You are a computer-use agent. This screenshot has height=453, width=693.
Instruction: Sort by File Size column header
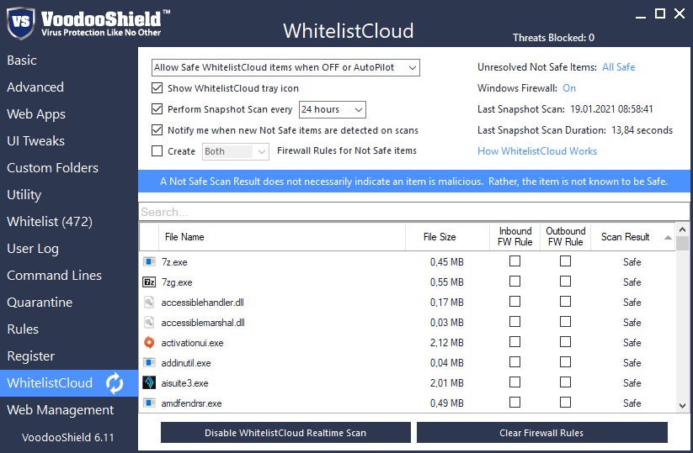[x=447, y=237]
